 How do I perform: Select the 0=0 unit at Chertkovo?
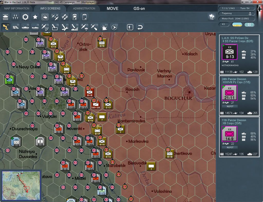point(170,154)
